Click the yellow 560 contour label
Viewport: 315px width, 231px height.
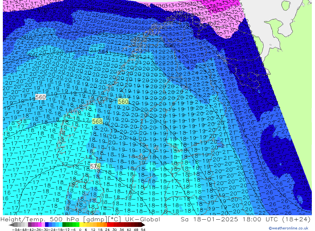pos(123,101)
